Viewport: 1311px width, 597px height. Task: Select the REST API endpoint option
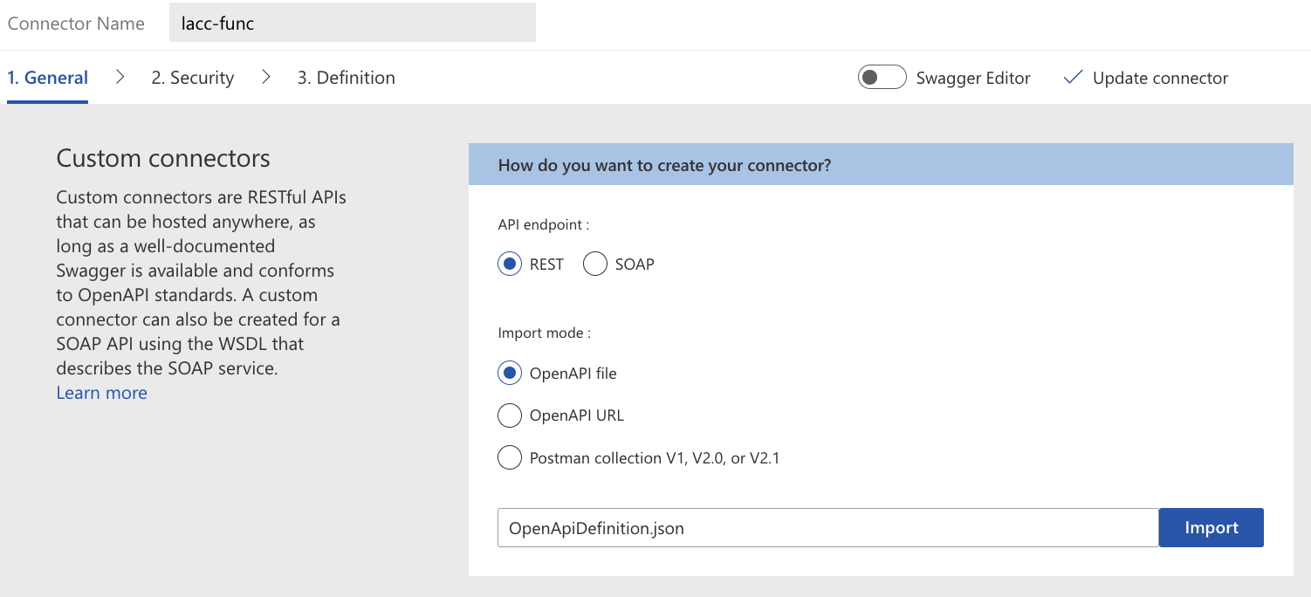pos(510,264)
